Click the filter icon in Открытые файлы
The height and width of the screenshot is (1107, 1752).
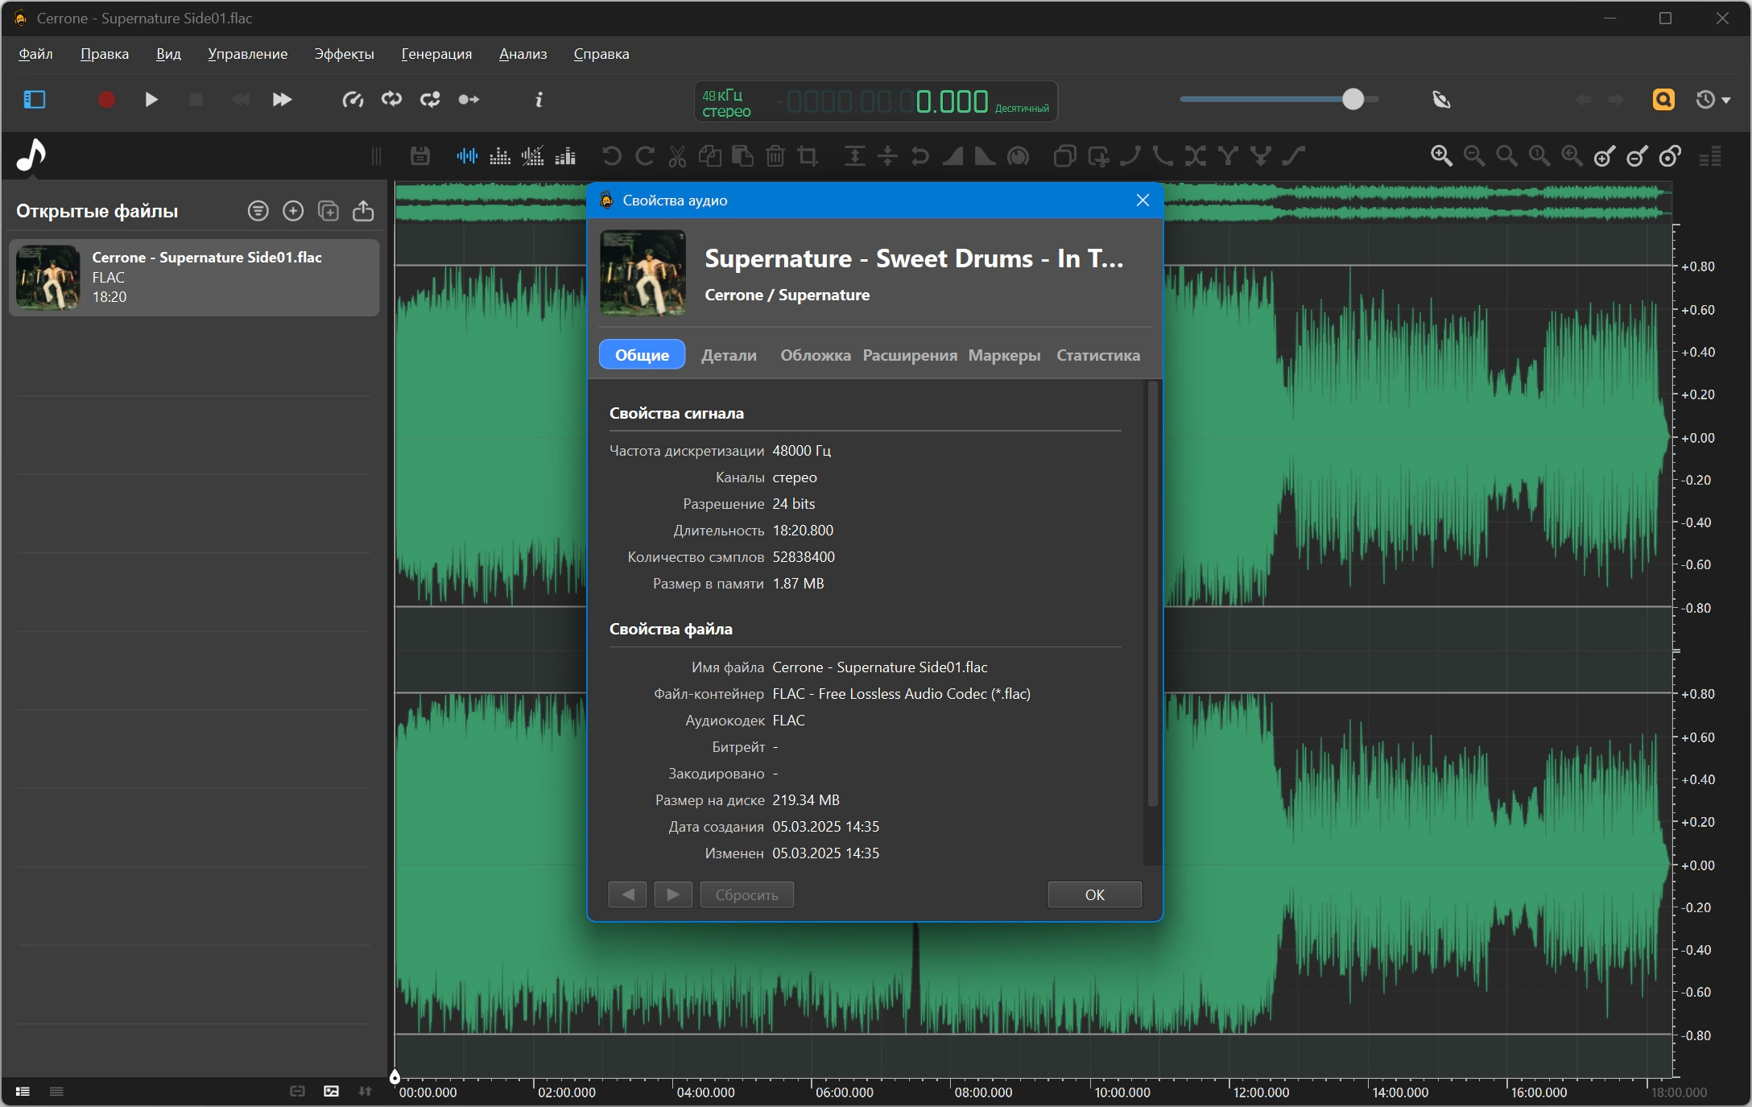[258, 211]
